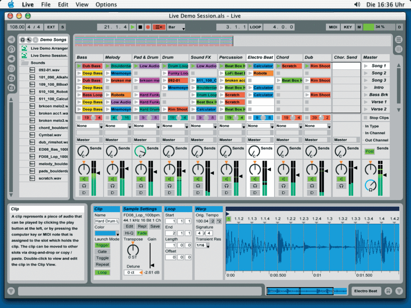Enable Hi-Q for the Hard Drum clip
The height and width of the screenshot is (308, 411).
[129, 233]
